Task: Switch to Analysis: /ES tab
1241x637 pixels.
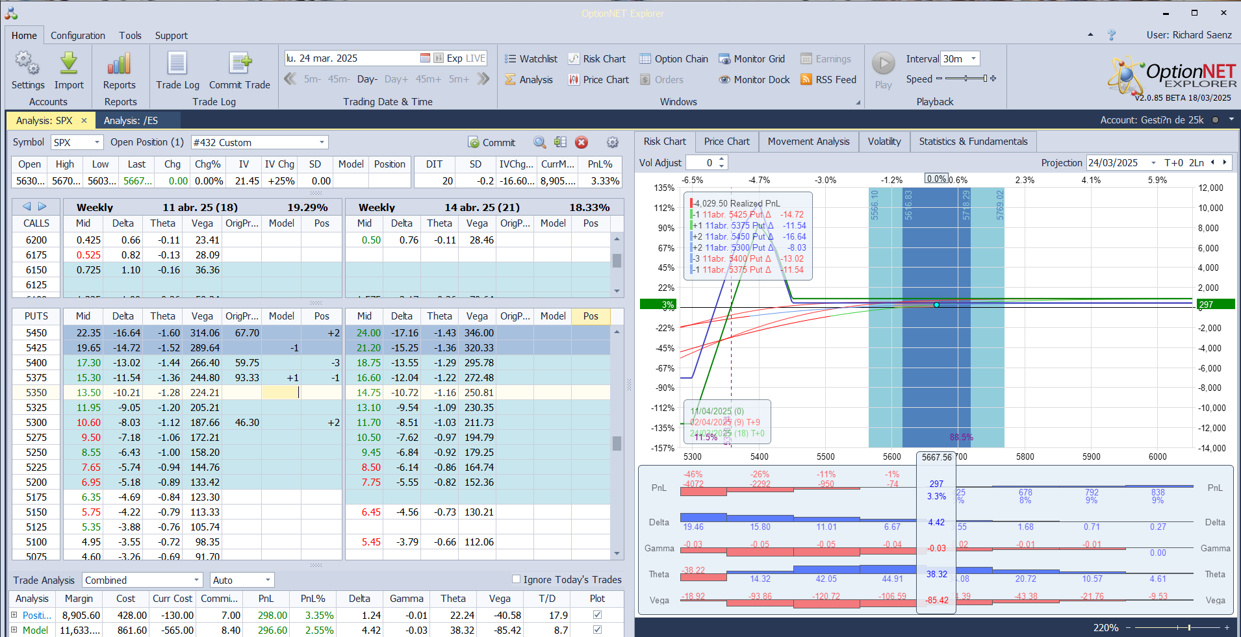Action: tap(131, 121)
